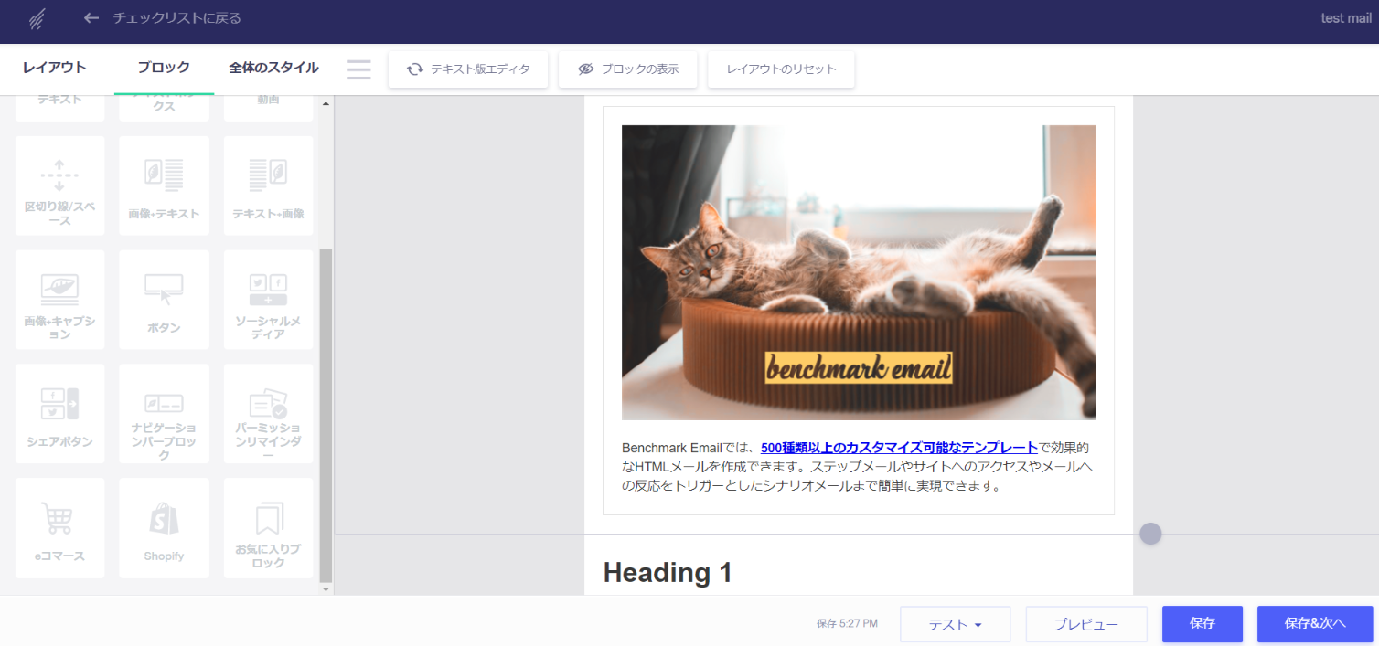The width and height of the screenshot is (1379, 646).
Task: Click the 保存&次へ button
Action: (1314, 624)
